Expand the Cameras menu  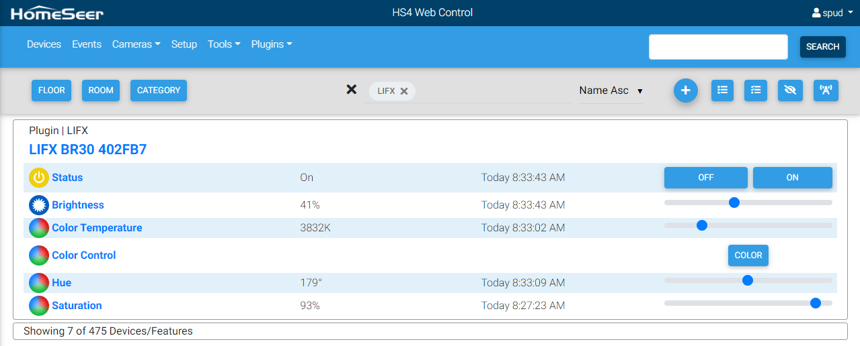click(x=136, y=44)
